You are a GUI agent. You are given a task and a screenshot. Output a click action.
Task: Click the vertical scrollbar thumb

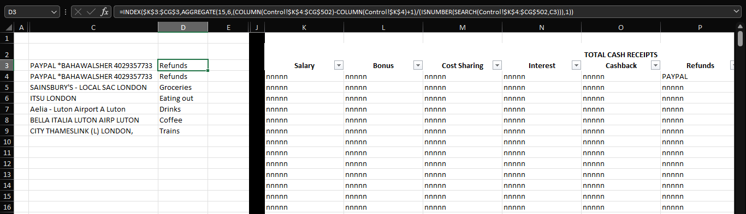click(x=740, y=39)
